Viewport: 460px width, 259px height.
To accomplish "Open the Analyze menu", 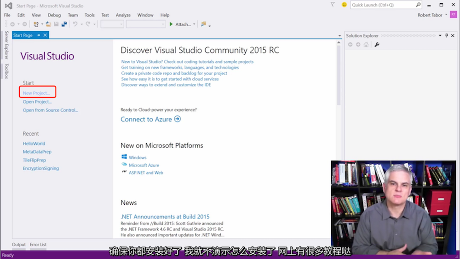I will [123, 15].
